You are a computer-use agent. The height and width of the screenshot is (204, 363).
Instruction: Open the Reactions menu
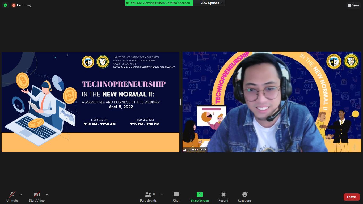coord(244,197)
